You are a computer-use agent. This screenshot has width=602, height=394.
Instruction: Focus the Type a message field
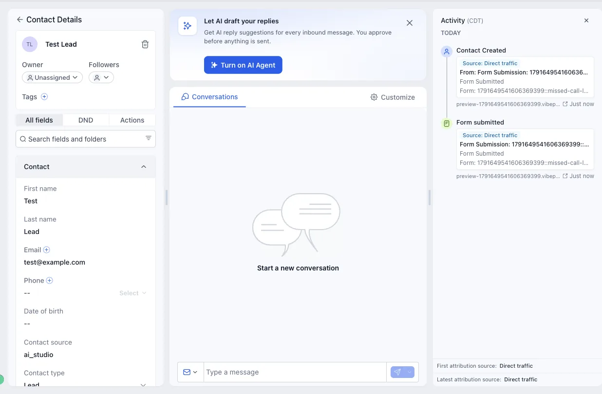coord(295,372)
